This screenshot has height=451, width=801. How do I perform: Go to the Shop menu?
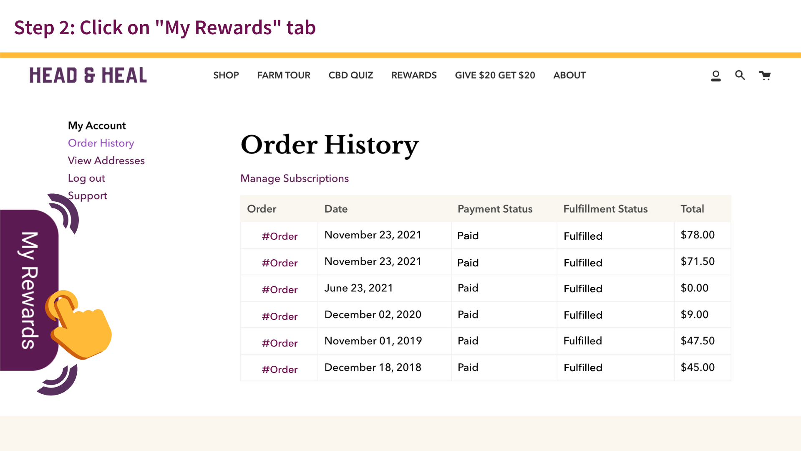(226, 75)
